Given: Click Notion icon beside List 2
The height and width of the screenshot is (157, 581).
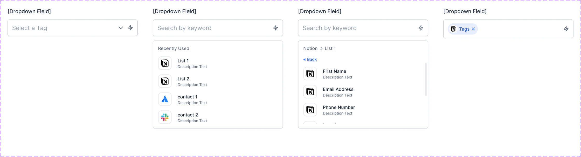Looking at the screenshot, I should click(x=165, y=81).
